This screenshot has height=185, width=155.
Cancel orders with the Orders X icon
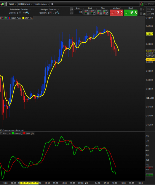coord(20,12)
